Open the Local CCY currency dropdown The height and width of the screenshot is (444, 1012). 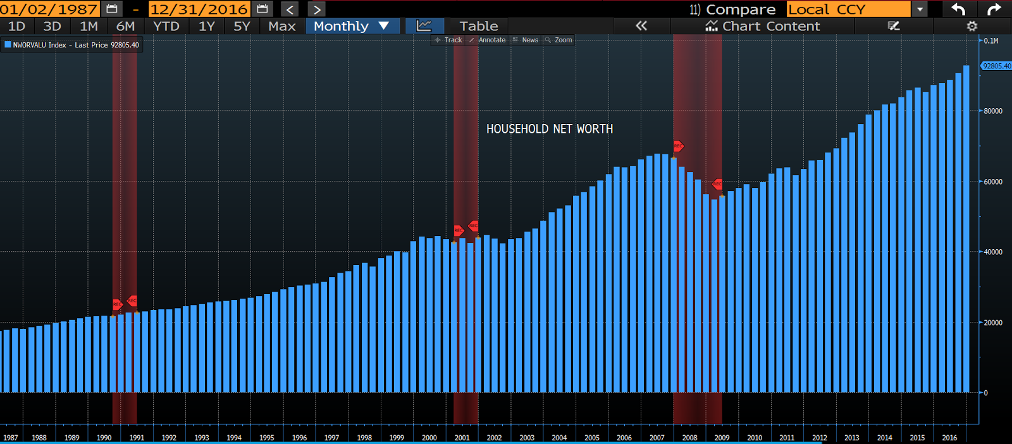848,9
